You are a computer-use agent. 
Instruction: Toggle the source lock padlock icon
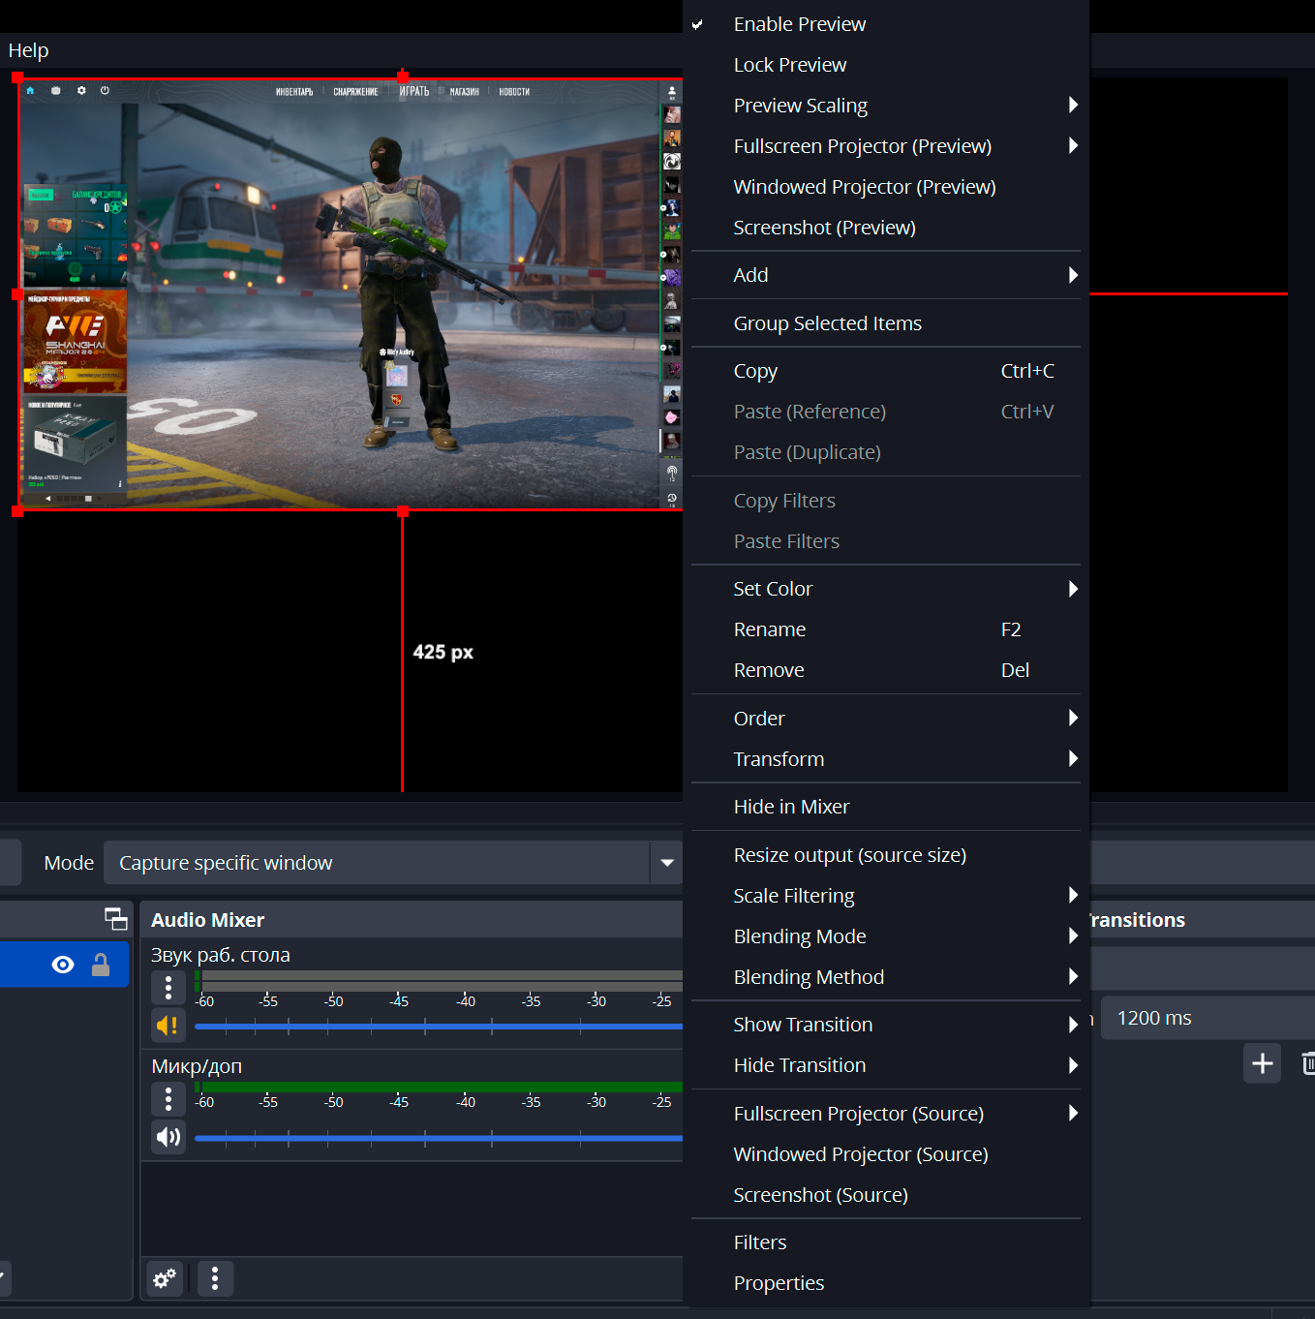(101, 965)
